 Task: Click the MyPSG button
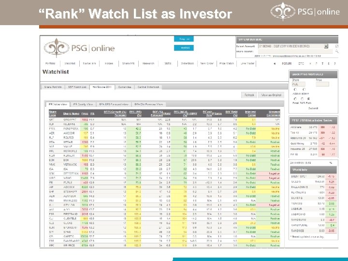[184, 48]
